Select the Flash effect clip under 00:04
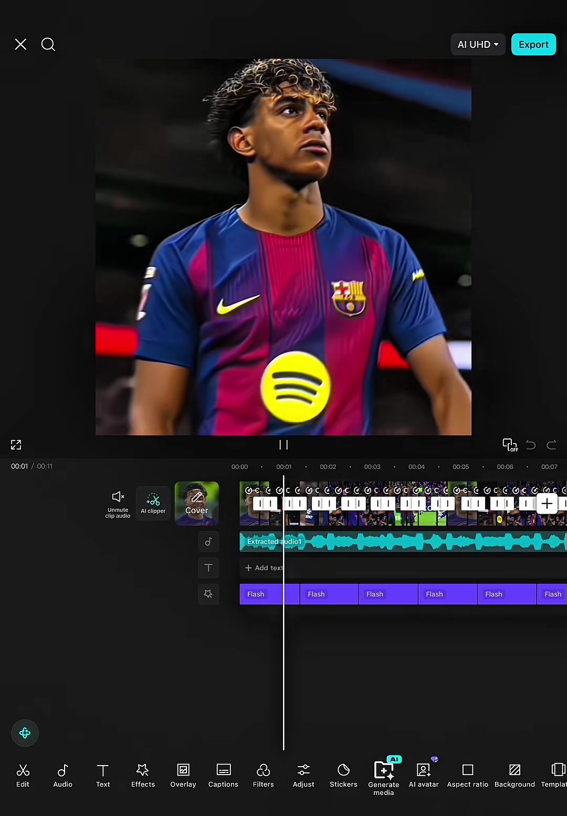Viewport: 567px width, 816px height. [x=448, y=594]
